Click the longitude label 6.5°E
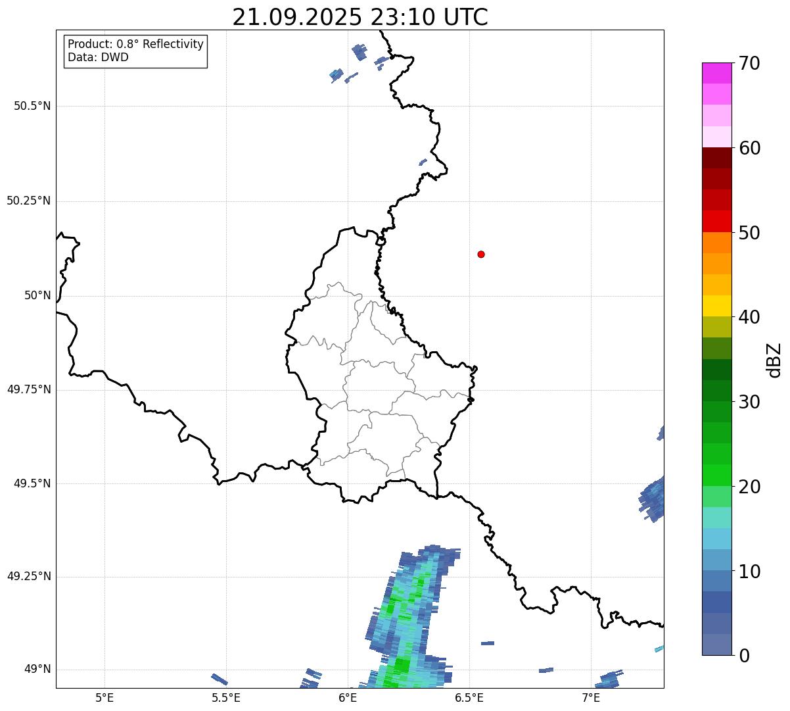 point(469,698)
